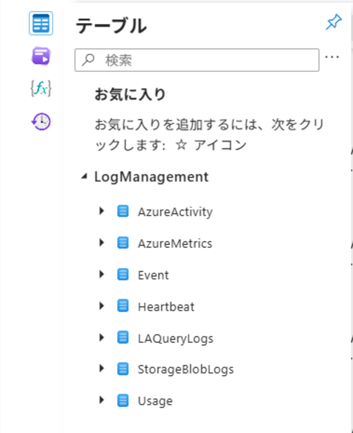Image resolution: width=353 pixels, height=433 pixels.
Task: Select the LAQueryLogs table name
Action: [x=175, y=339]
